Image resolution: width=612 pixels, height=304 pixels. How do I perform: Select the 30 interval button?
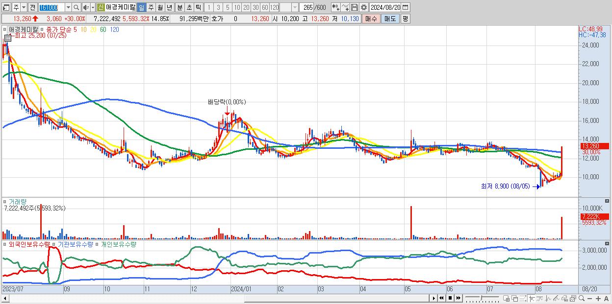pyautogui.click(x=255, y=7)
